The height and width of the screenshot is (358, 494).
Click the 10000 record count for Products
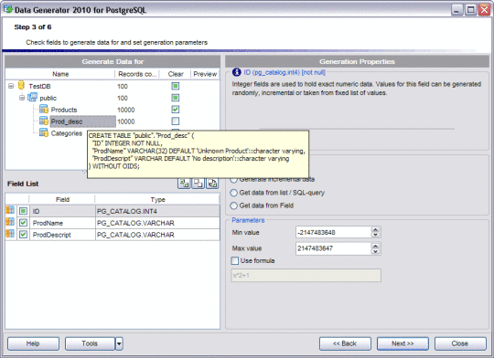[x=126, y=110]
